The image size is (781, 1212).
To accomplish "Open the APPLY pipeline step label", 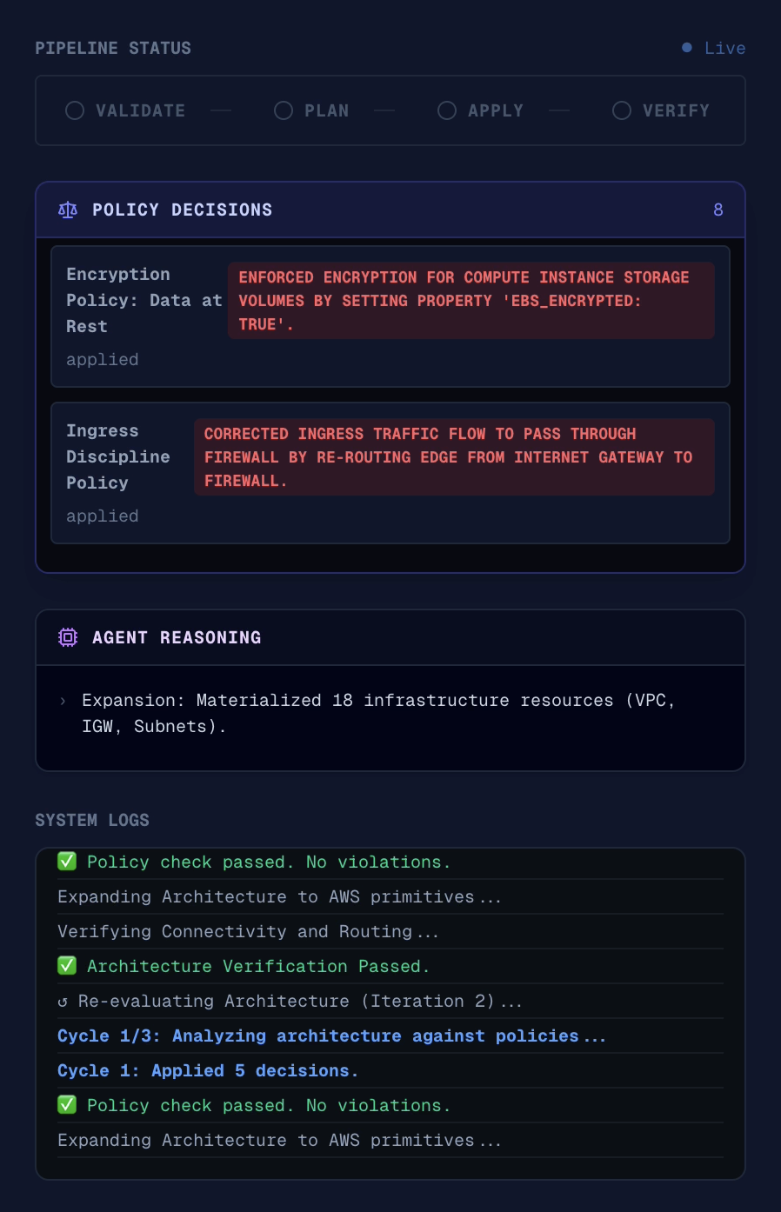I will (496, 110).
